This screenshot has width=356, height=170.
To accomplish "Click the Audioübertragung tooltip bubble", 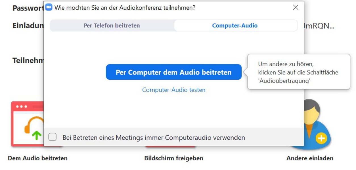I will tap(298, 72).
